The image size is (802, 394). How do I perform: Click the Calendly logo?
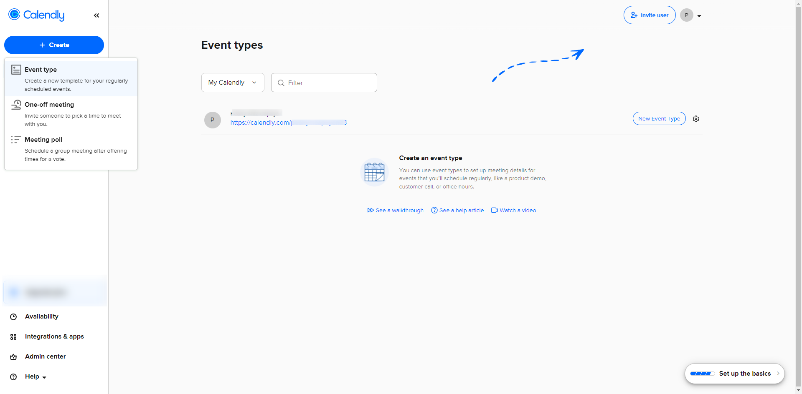36,15
